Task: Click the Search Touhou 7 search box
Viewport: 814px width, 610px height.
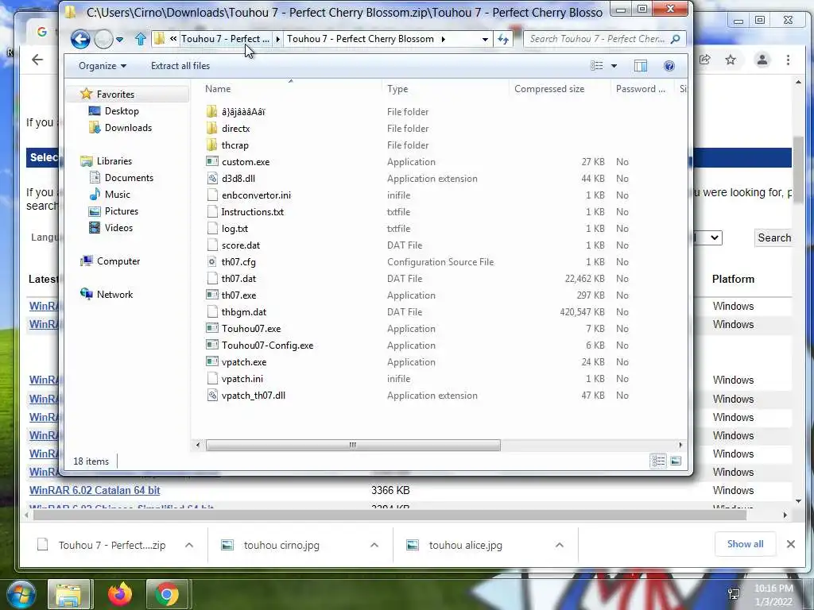Action: coord(604,39)
